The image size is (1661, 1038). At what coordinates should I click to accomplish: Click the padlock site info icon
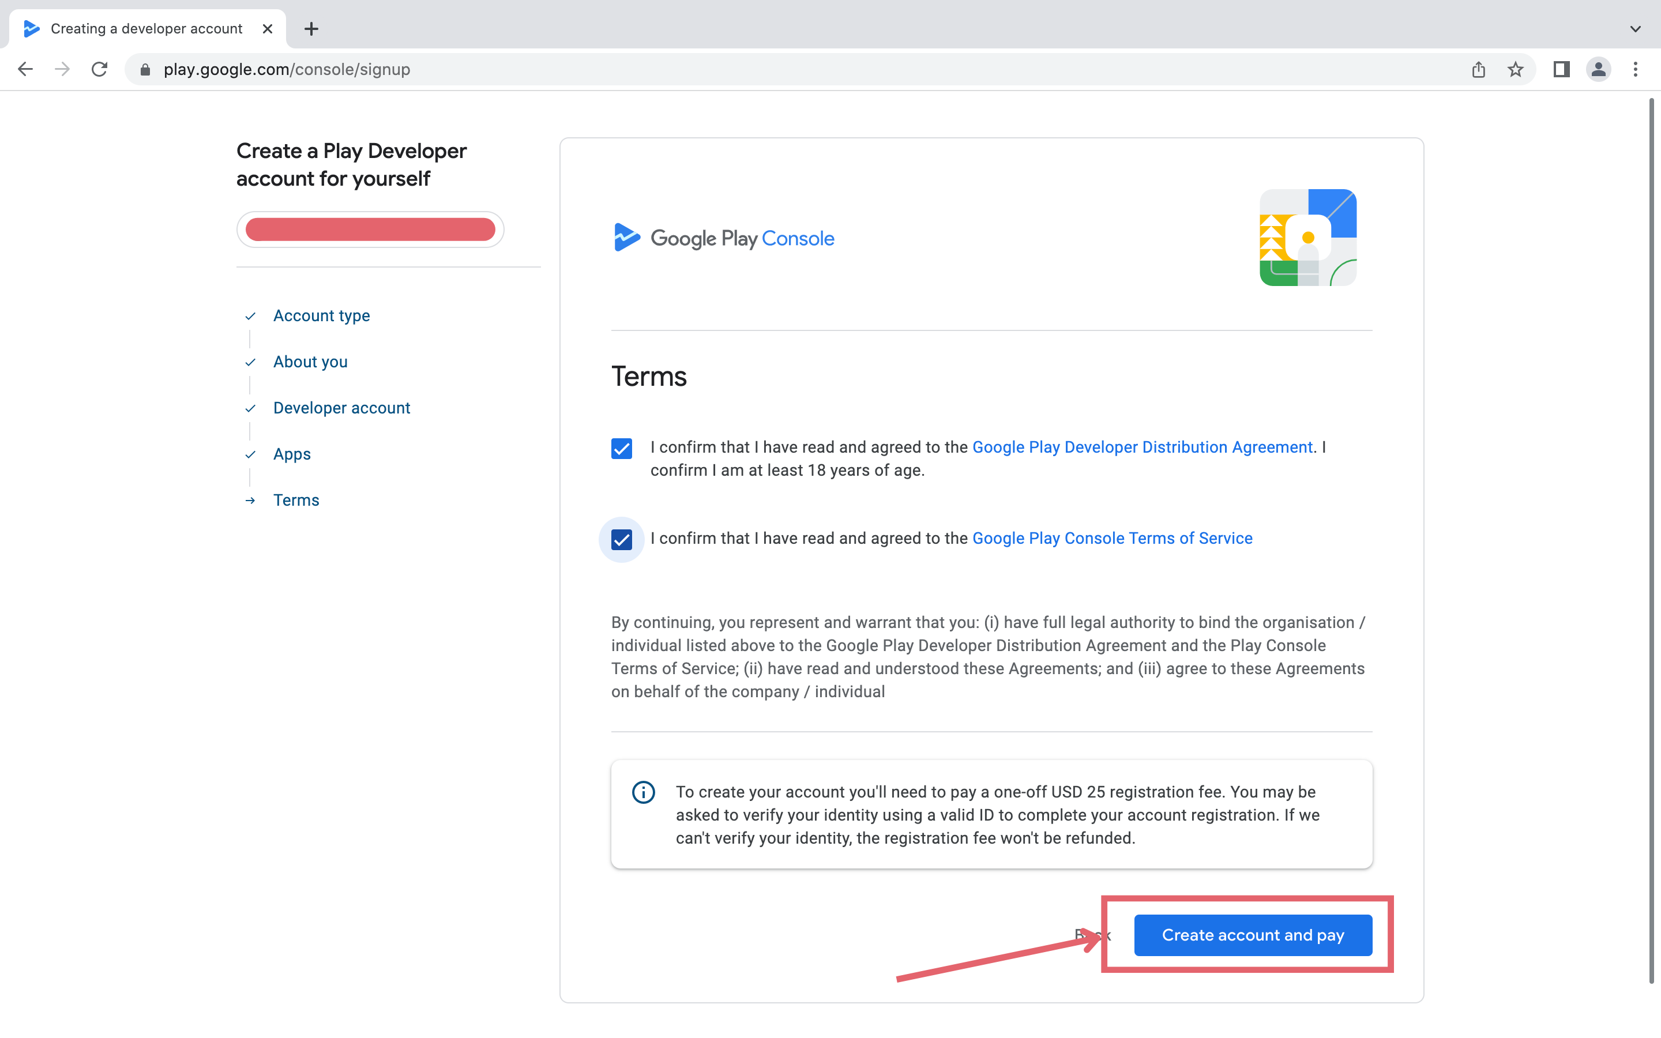pyautogui.click(x=145, y=69)
